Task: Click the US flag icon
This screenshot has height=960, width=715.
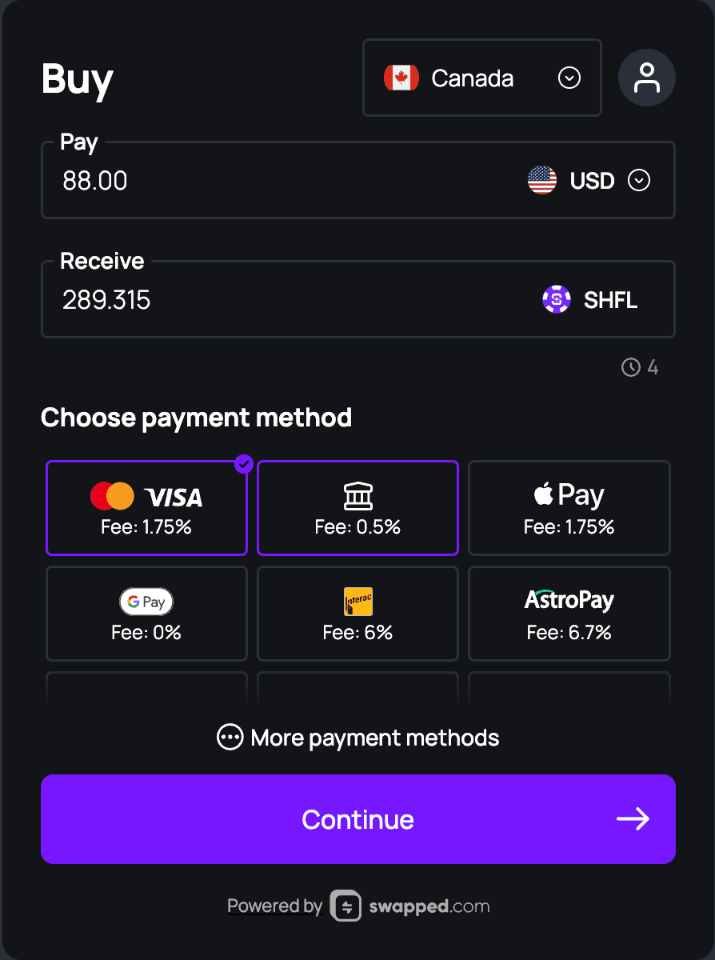Action: pos(542,181)
